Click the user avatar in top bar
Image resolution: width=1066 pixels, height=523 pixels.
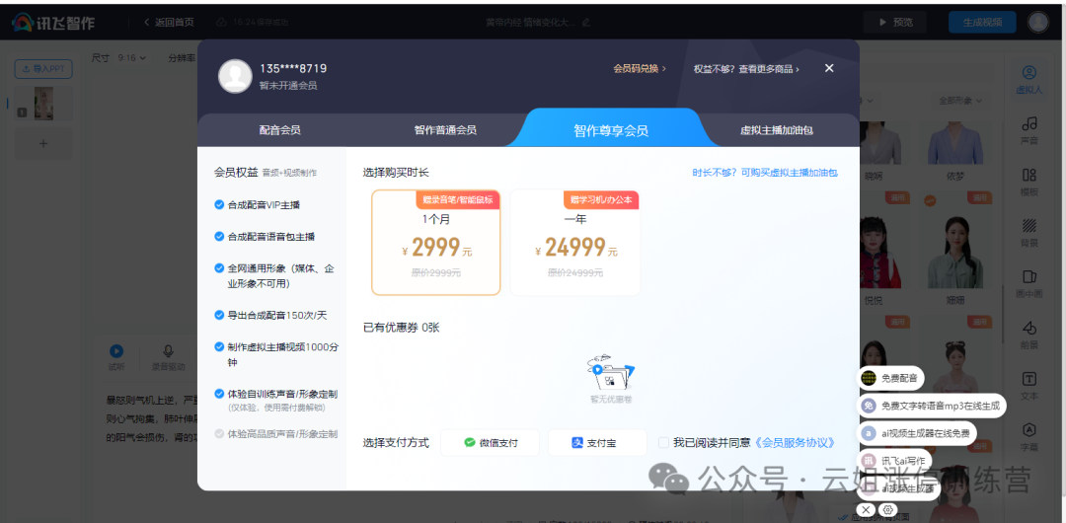point(1037,22)
